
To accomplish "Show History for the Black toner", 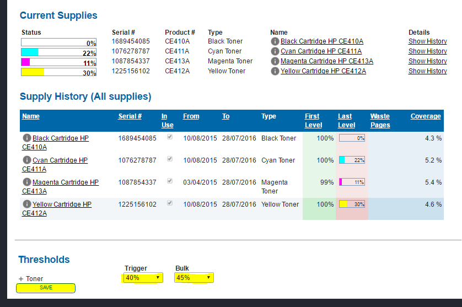I will click(x=427, y=41).
